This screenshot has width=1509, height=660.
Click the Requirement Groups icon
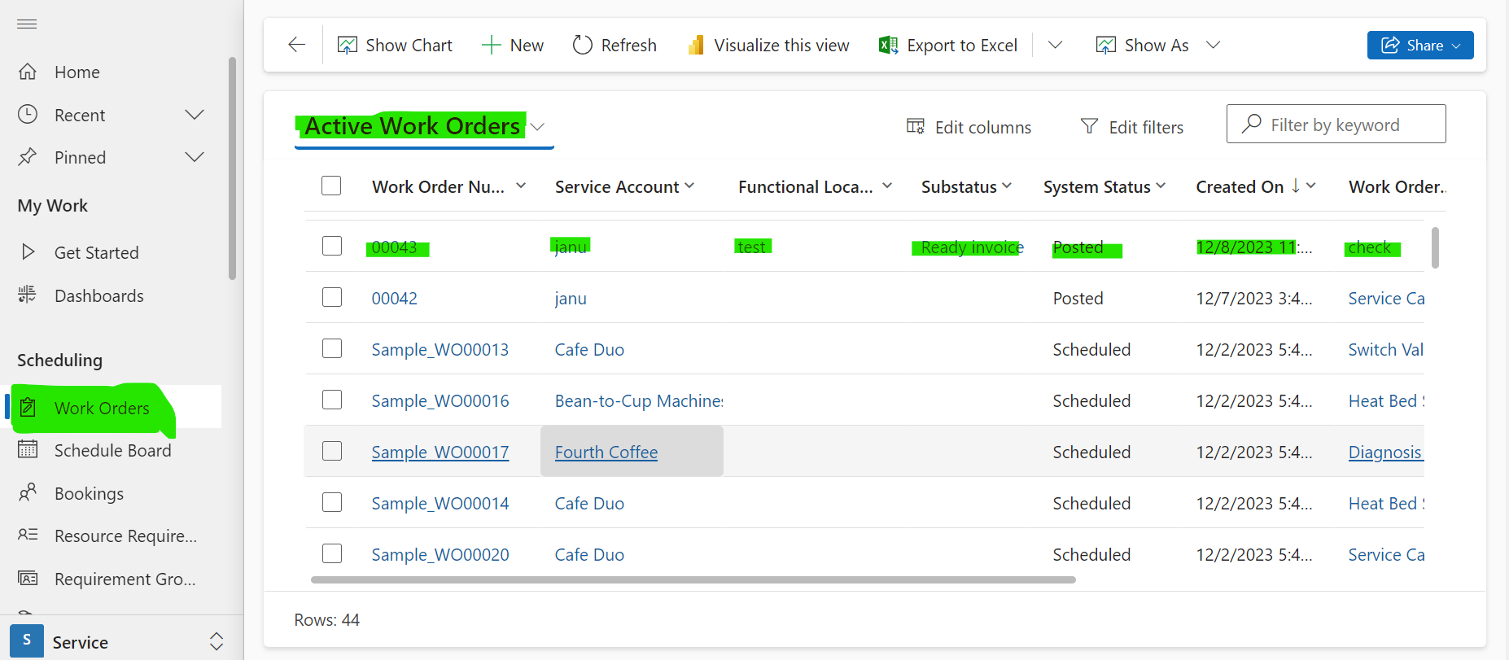pos(28,578)
